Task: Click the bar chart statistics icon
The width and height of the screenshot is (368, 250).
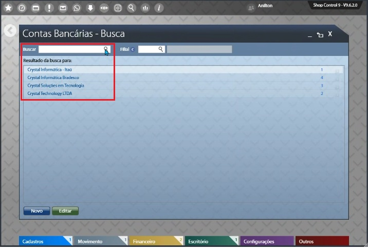Action: [145, 8]
